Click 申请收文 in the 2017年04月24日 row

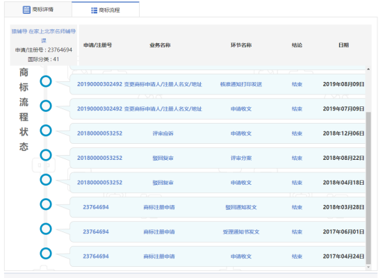click(241, 256)
